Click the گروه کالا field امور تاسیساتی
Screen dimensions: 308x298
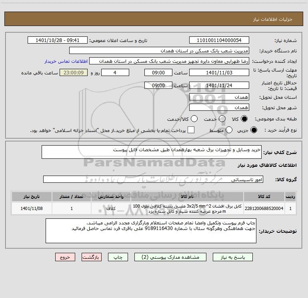[153, 179]
